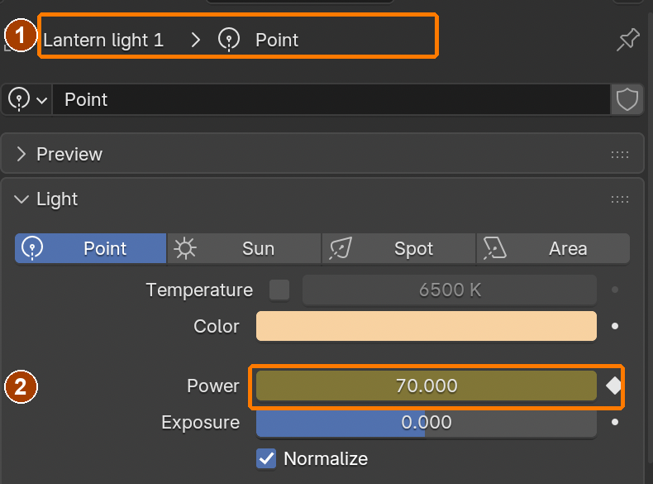The width and height of the screenshot is (653, 484).
Task: Edit the Point light data name field
Action: (331, 99)
